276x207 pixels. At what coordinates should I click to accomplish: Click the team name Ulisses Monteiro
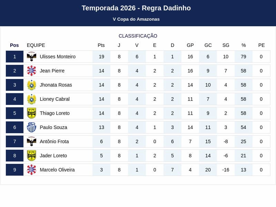58,57
